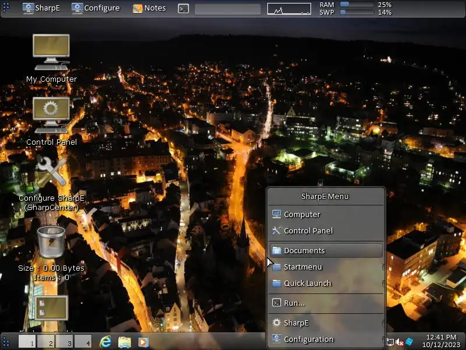Open the SharpE button in top bar
The image size is (466, 350).
[41, 8]
